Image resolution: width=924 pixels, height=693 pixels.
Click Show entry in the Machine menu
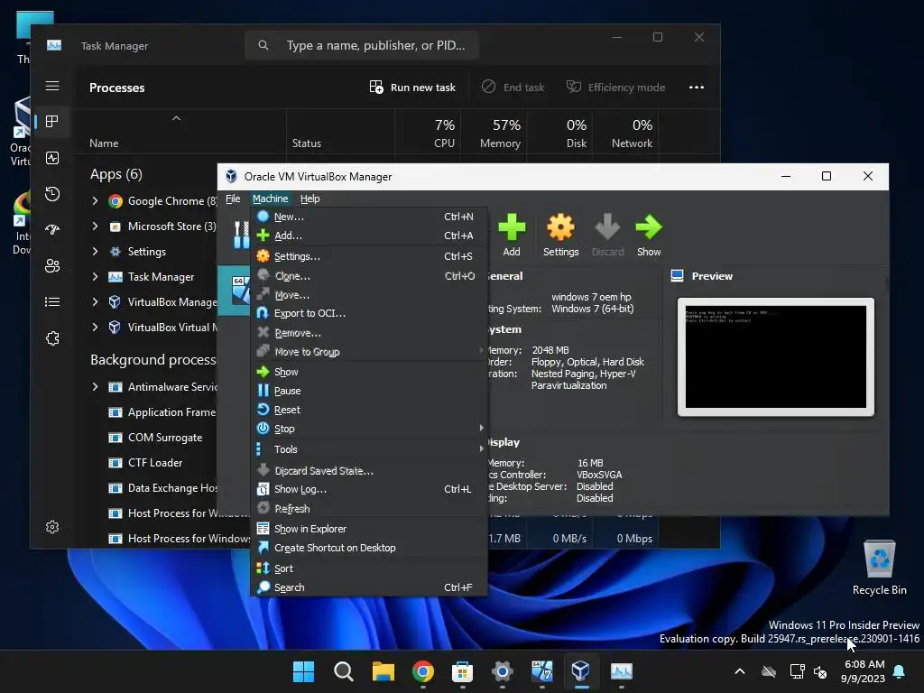(369, 372)
